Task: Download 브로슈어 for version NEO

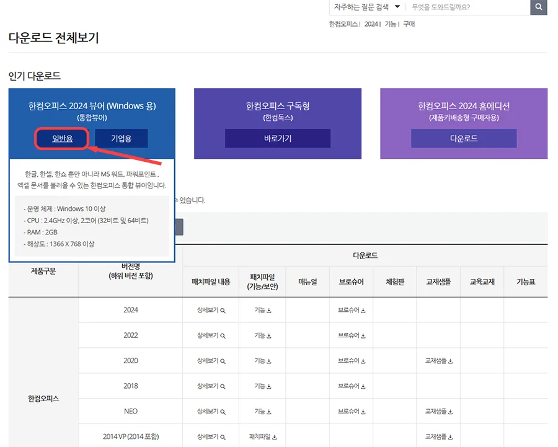Action: tap(352, 411)
